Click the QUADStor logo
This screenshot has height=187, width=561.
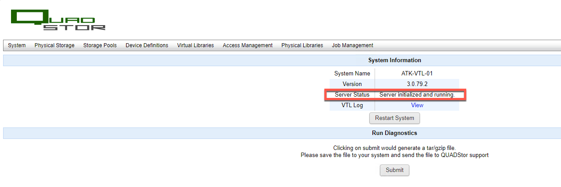click(x=58, y=20)
